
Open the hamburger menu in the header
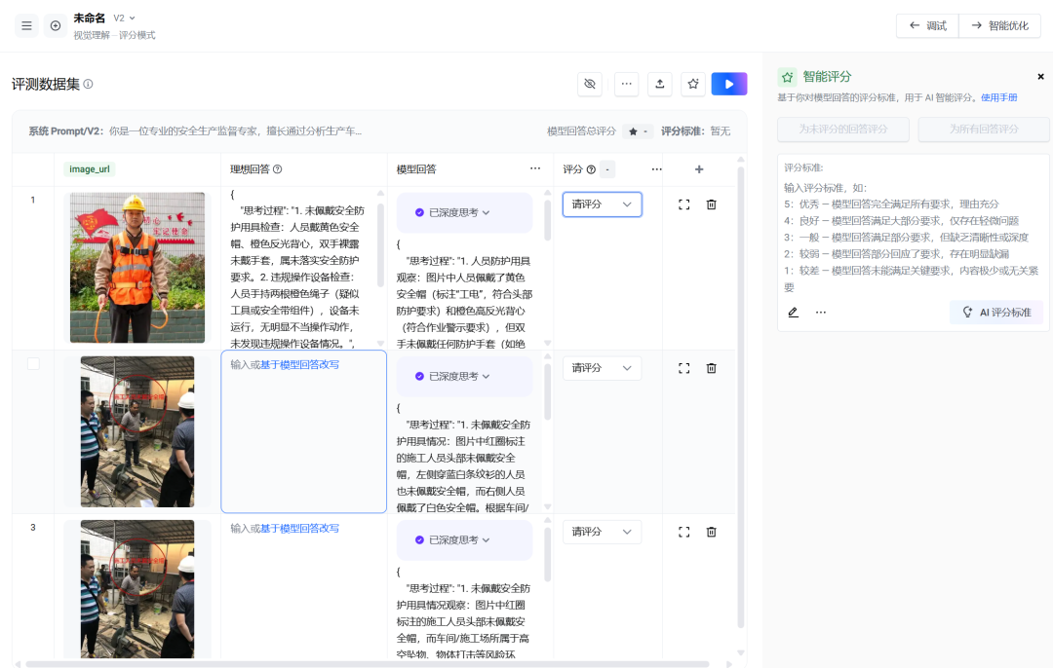pos(26,25)
